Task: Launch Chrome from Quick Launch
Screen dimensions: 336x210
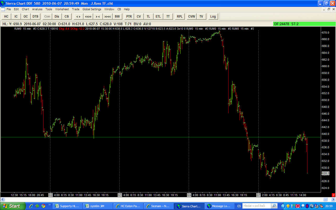Action: coord(43,206)
